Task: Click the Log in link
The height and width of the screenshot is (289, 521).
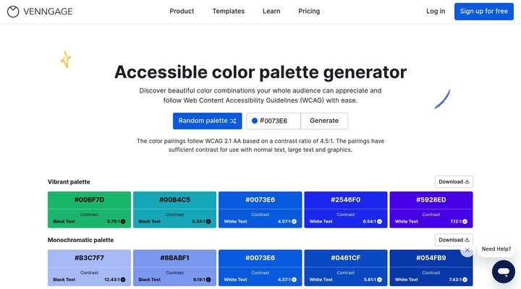Action: tap(436, 12)
